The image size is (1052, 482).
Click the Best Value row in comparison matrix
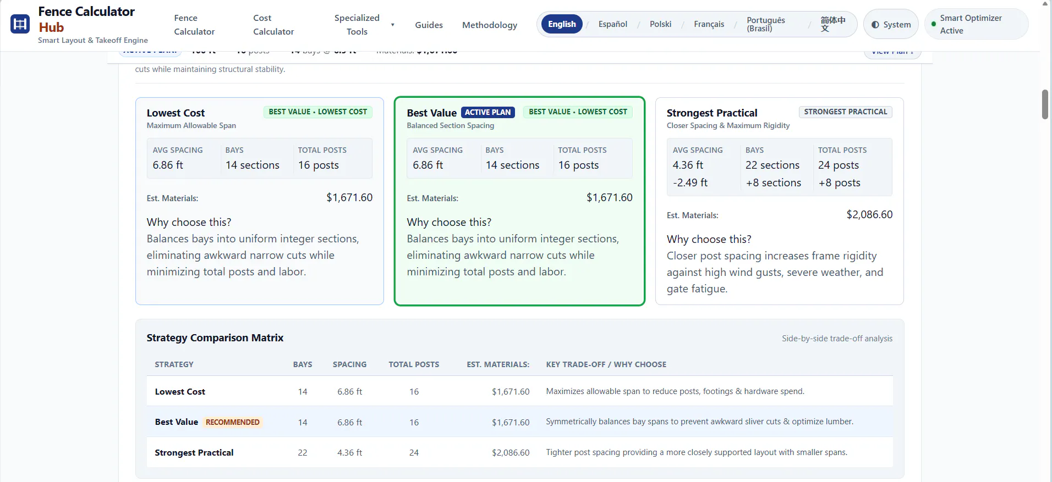(519, 422)
